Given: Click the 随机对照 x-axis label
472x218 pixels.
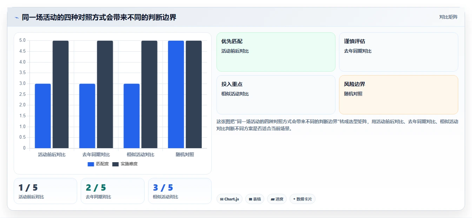Looking at the screenshot, I should [x=185, y=154].
